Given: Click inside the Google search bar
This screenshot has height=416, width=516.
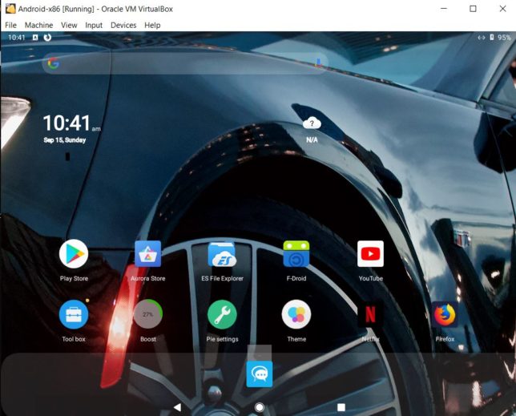Looking at the screenshot, I should tap(186, 63).
